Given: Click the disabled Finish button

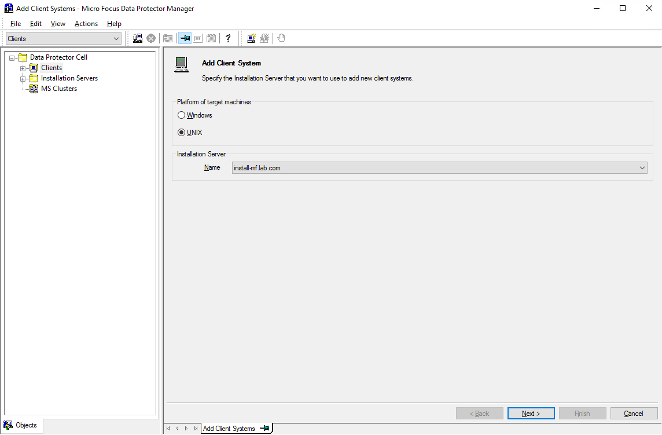Looking at the screenshot, I should (x=582, y=414).
